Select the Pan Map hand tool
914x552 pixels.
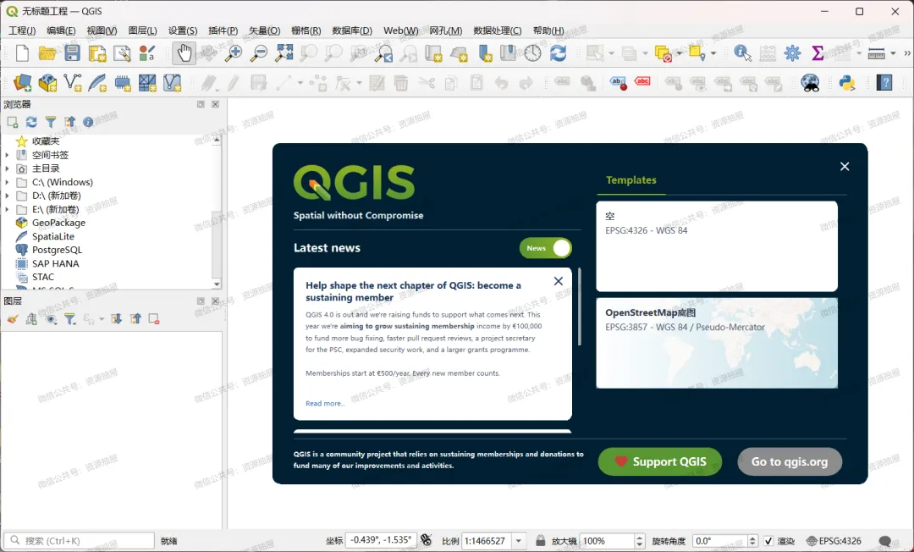tap(184, 53)
